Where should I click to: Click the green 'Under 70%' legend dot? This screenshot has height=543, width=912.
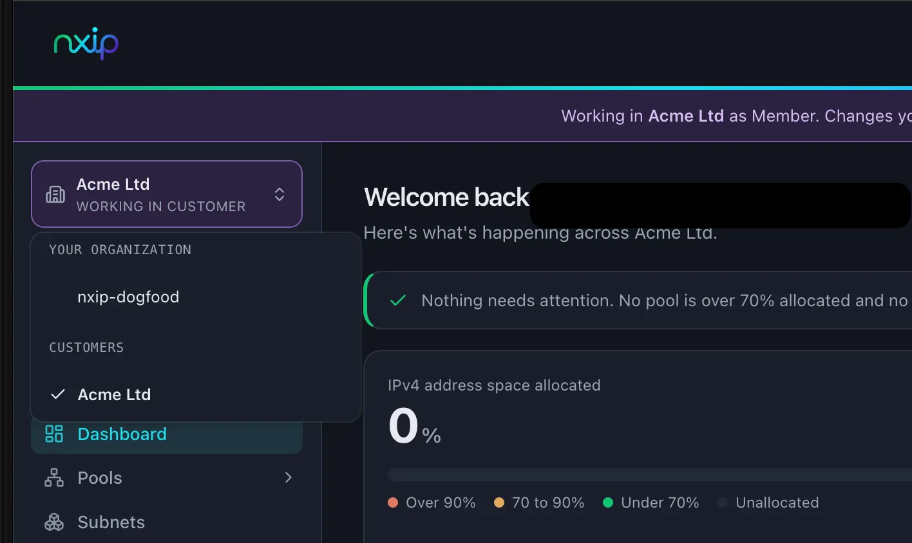pyautogui.click(x=607, y=502)
